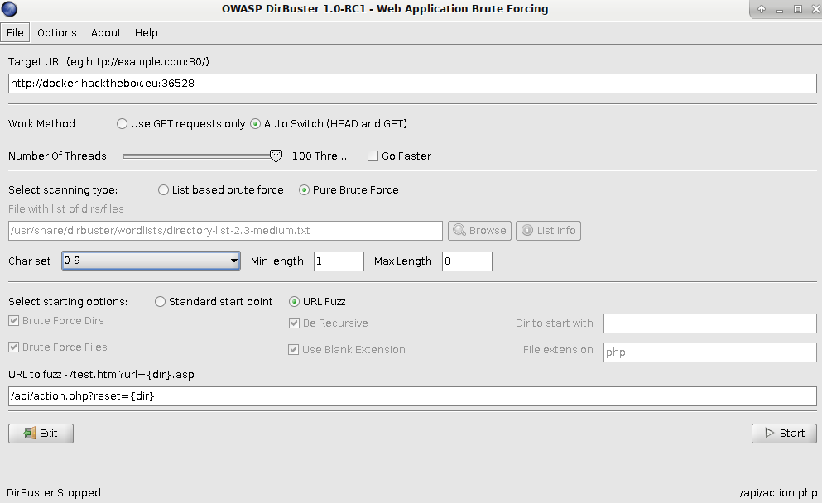
Task: Click the List Info button
Action: (548, 230)
